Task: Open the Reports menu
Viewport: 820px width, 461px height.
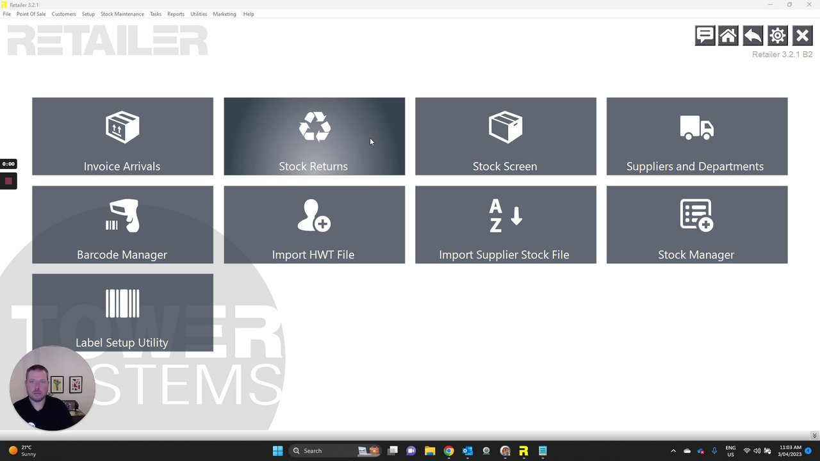Action: 176,14
